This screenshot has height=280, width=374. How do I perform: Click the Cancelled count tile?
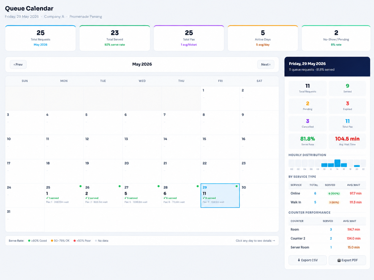point(307,123)
